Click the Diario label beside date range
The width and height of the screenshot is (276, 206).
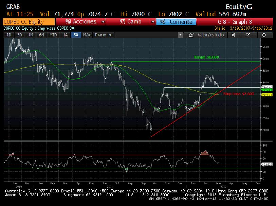tap(220, 28)
